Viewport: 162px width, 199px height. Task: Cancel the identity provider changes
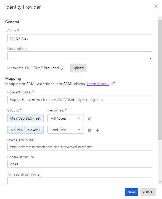click(x=148, y=192)
